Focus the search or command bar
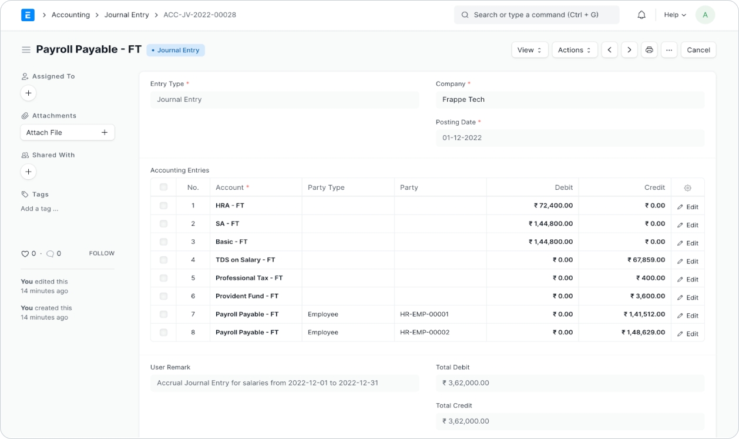Screen dimensions: 739x439 pyautogui.click(x=536, y=15)
